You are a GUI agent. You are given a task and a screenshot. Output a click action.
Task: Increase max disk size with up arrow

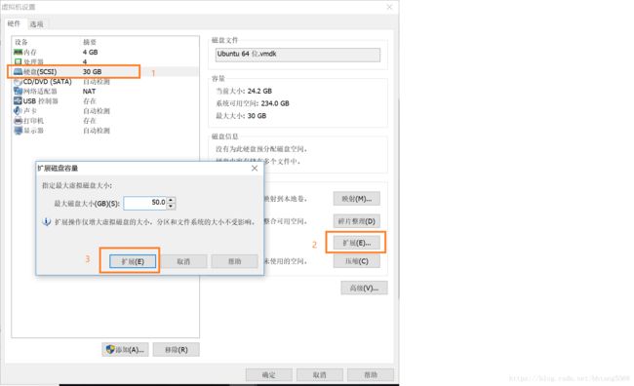pyautogui.click(x=171, y=200)
